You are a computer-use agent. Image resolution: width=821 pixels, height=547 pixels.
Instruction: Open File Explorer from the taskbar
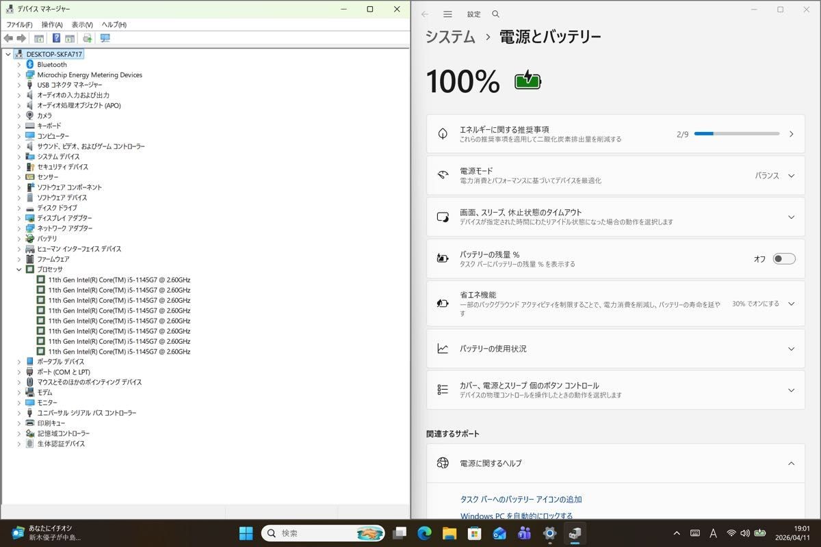point(449,533)
